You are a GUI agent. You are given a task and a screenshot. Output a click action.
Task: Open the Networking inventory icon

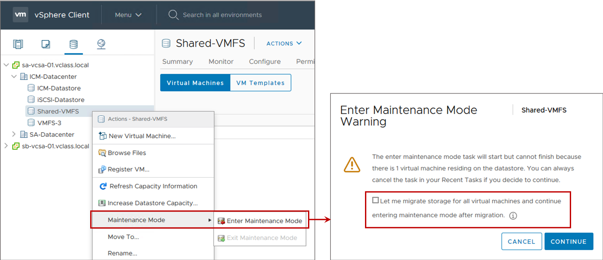101,44
